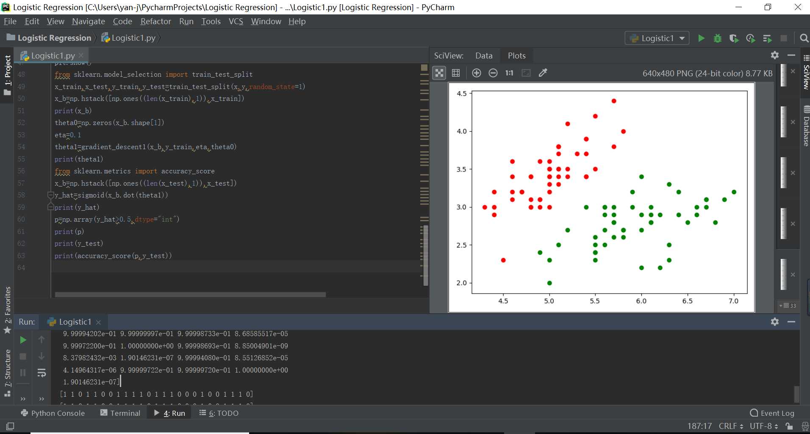Run with coverage icon in toolbar
This screenshot has height=434, width=810.
(734, 38)
